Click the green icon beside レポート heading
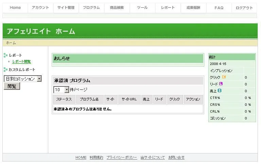The height and width of the screenshot is (166, 261). pos(5,55)
